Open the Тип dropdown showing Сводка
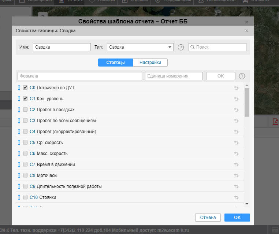279x234 pixels. [x=140, y=47]
